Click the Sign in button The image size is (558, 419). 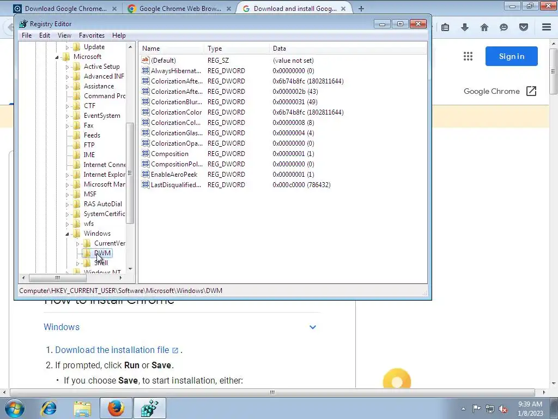(511, 56)
